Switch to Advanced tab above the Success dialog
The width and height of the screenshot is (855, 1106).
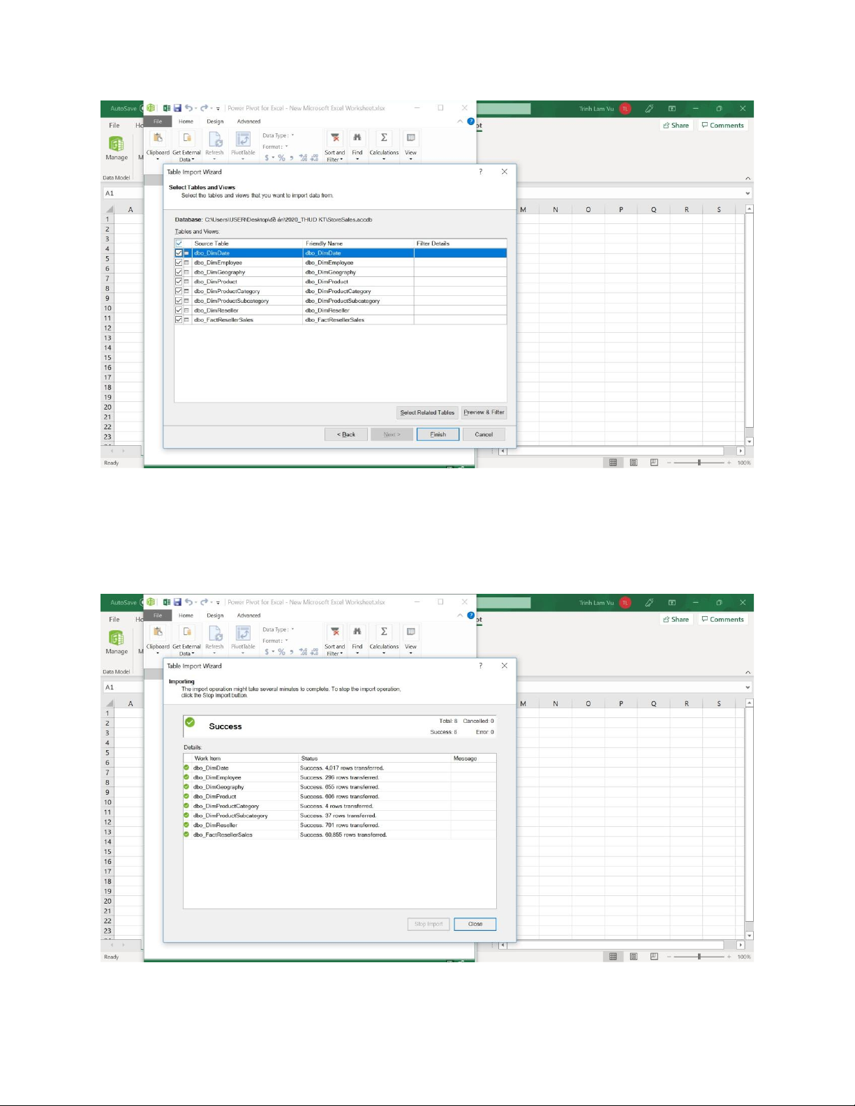point(248,615)
